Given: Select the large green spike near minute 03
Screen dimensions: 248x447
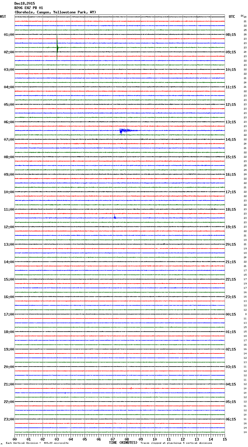Looking at the screenshot, I should 57,47.
